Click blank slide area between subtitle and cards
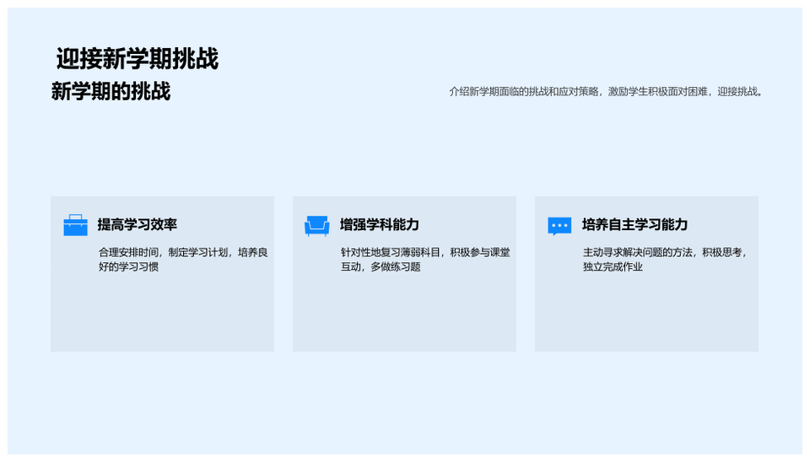 point(405,152)
